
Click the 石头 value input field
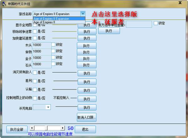coord(42,65)
